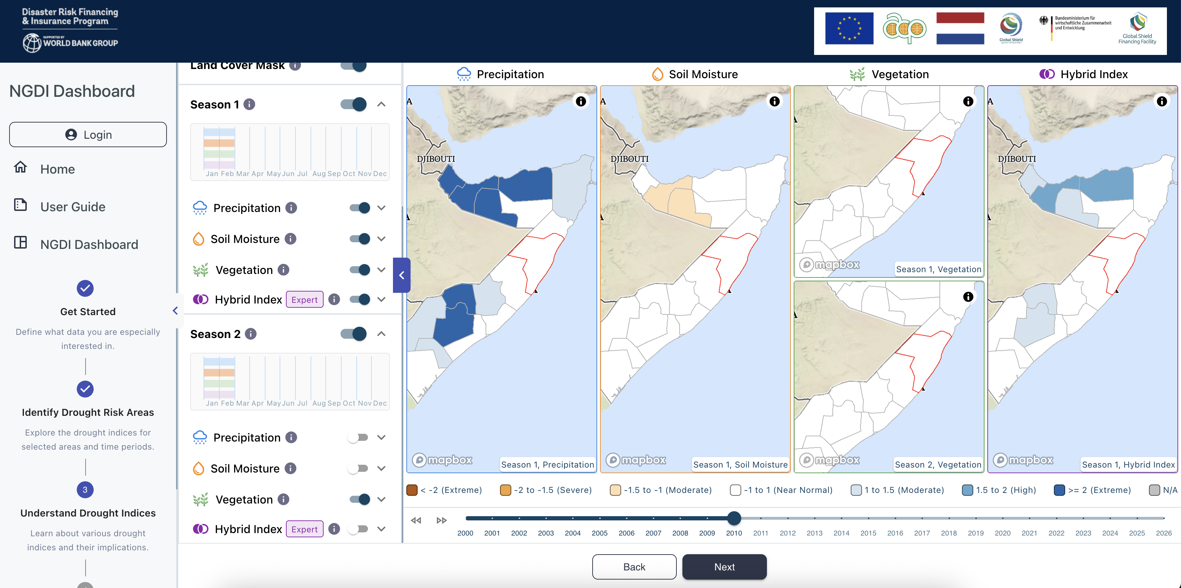The height and width of the screenshot is (588, 1181).
Task: Open Season 2 Soil Moisture info icon
Action: [290, 468]
